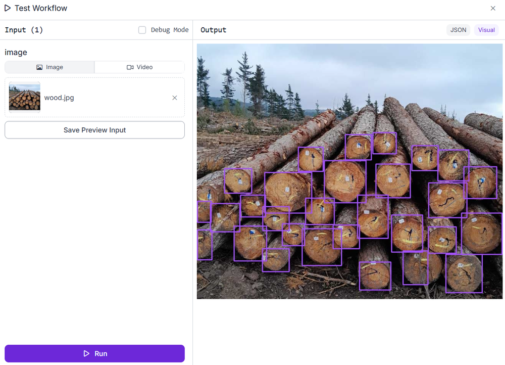
Task: Select the photo icon on the Image tab
Action: [38, 67]
